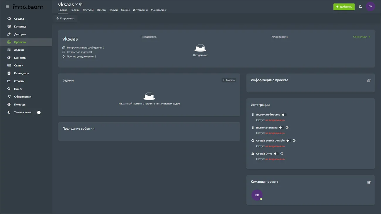Follow the Список услуг link

[x=362, y=37]
